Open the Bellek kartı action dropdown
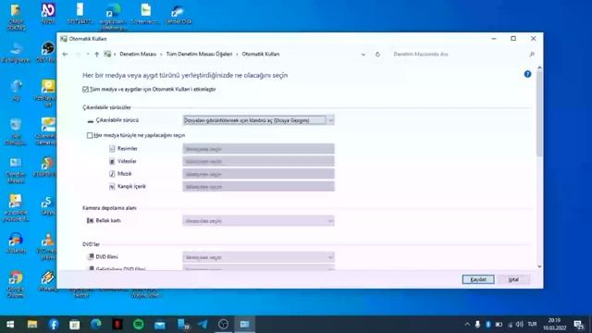Image resolution: width=592 pixels, height=333 pixels. 258,221
